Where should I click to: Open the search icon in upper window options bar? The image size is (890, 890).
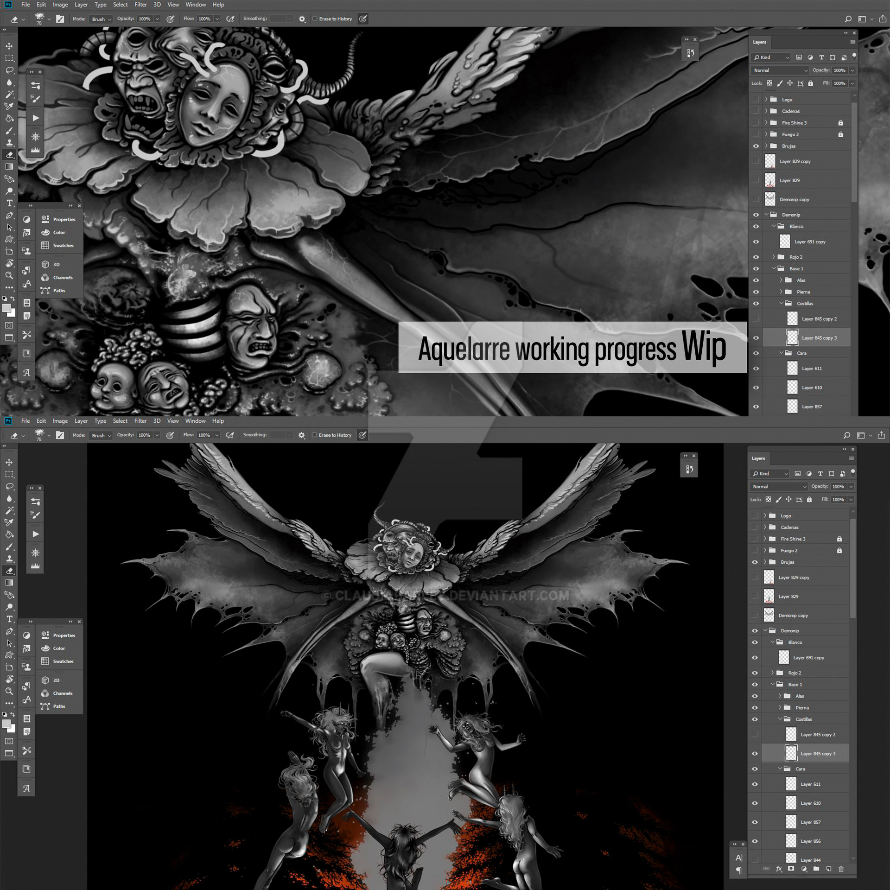tap(848, 19)
